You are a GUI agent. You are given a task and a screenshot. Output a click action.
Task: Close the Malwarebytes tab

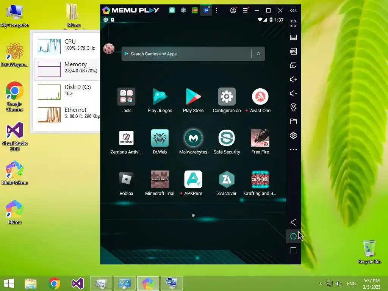pos(210,7)
